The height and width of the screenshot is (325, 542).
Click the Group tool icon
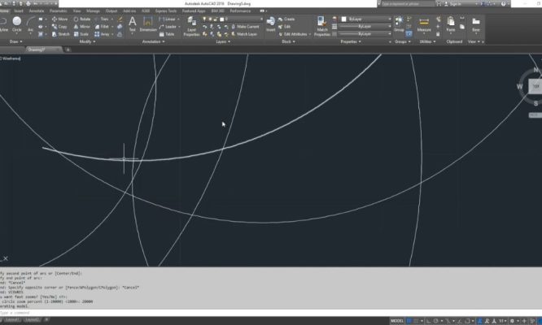pyautogui.click(x=399, y=24)
